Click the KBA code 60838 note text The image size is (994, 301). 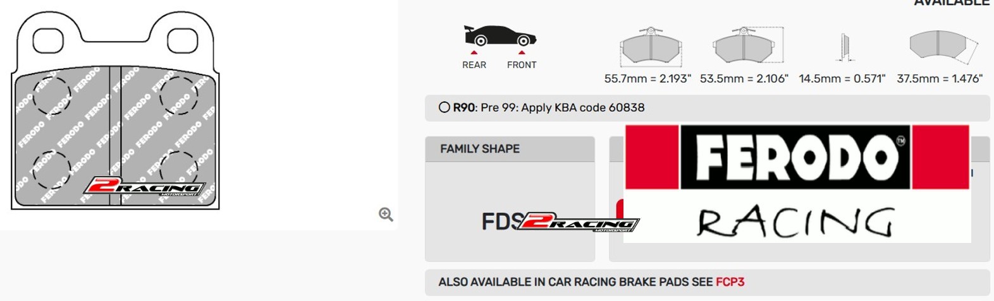pyautogui.click(x=563, y=107)
